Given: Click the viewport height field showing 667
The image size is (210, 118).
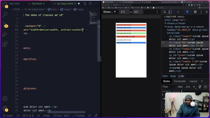Looking at the screenshot, I should (x=138, y=12).
